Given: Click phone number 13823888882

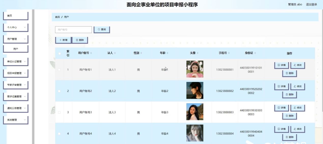Looking at the screenshot, I should (225, 91).
